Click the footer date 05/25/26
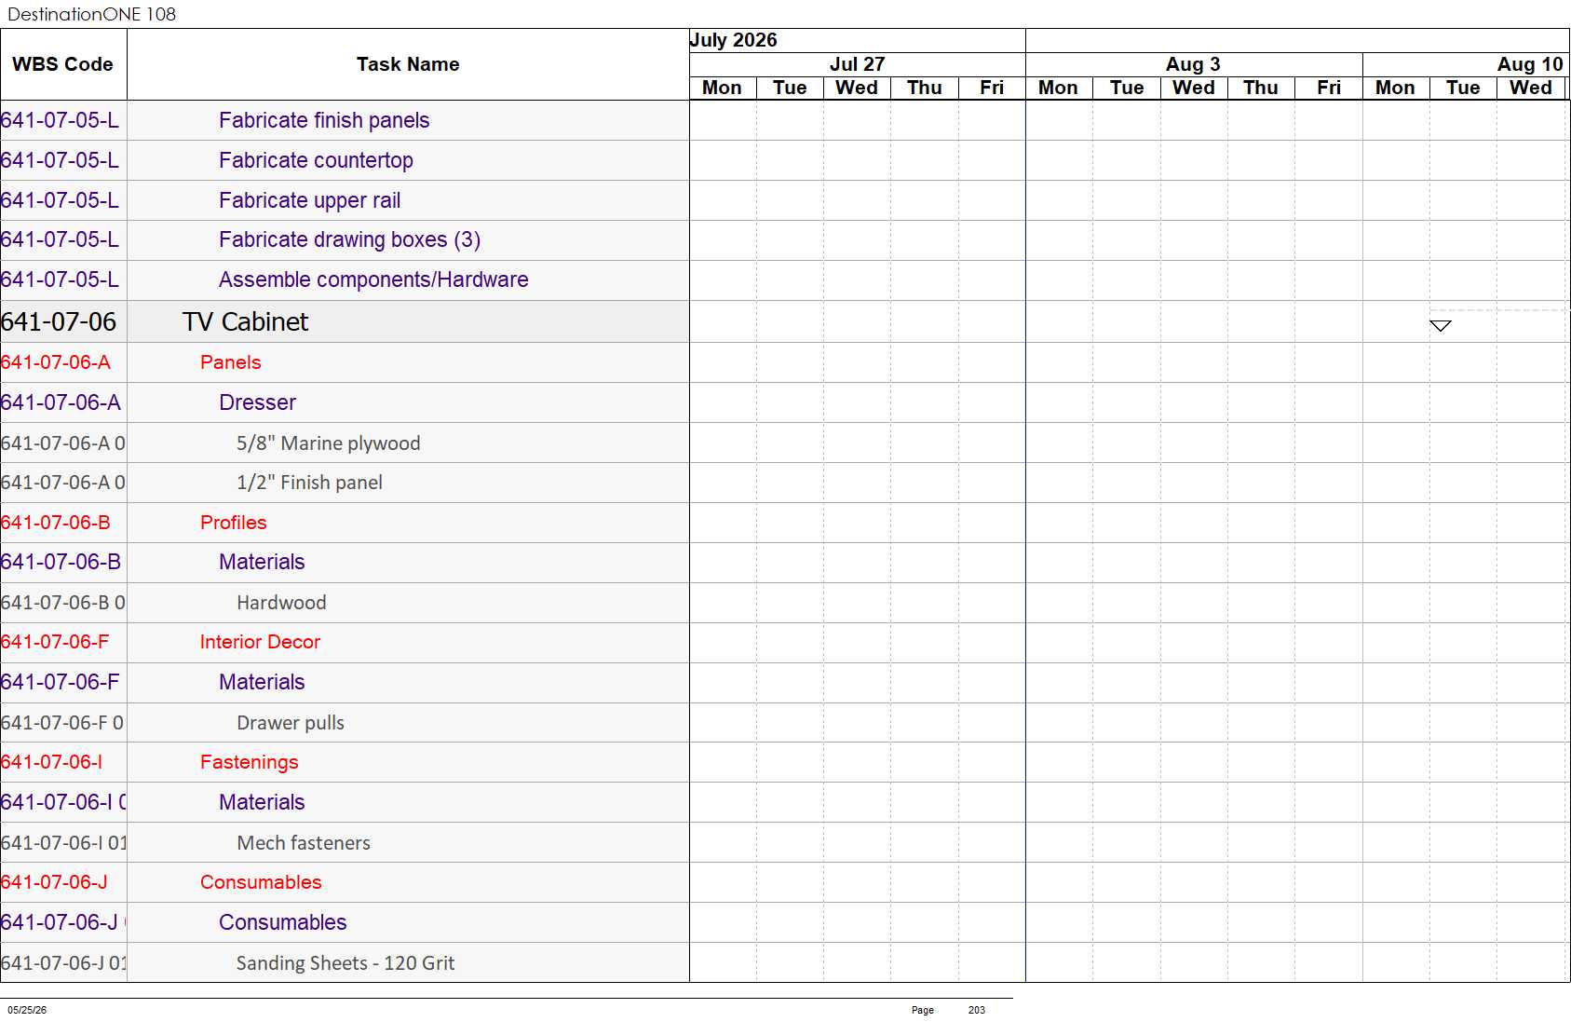This screenshot has height=1022, width=1571. click(x=27, y=1010)
